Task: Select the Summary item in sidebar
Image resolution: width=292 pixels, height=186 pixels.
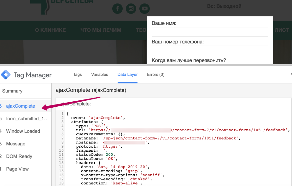Action: 12,91
